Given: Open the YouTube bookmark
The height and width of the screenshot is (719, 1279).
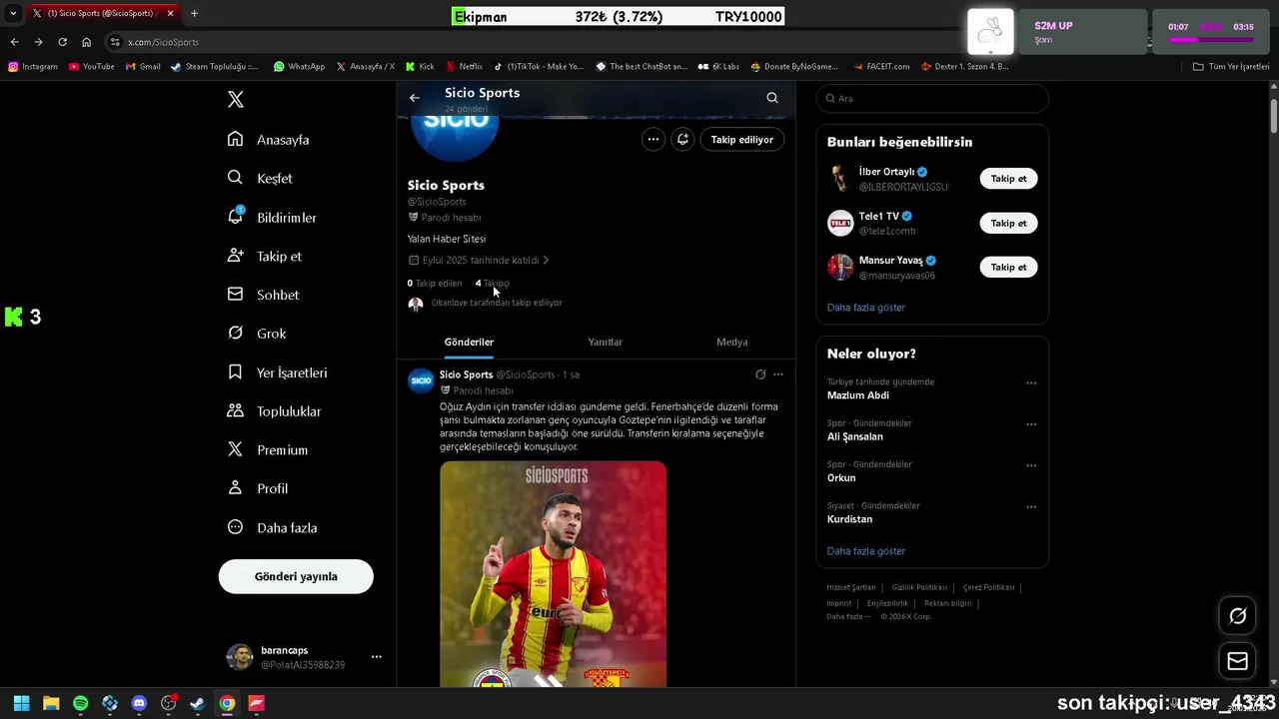Looking at the screenshot, I should coord(92,67).
